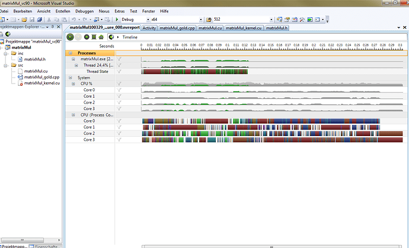
Task: Go back with green report arrow button
Action: [70, 37]
